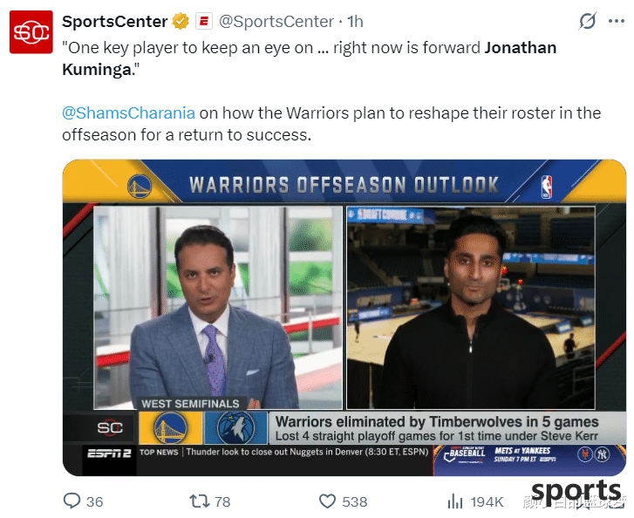Click the ESPN affiliate badge icon
Image resolution: width=634 pixels, height=518 pixels.
point(204,21)
